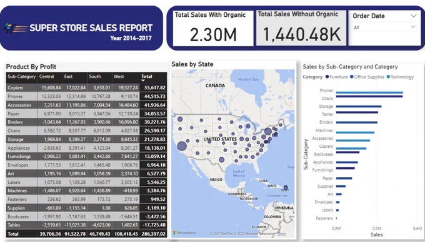
Task: Click the 'SUPER STORE SALES REPORT' heading
Action: 91,28
